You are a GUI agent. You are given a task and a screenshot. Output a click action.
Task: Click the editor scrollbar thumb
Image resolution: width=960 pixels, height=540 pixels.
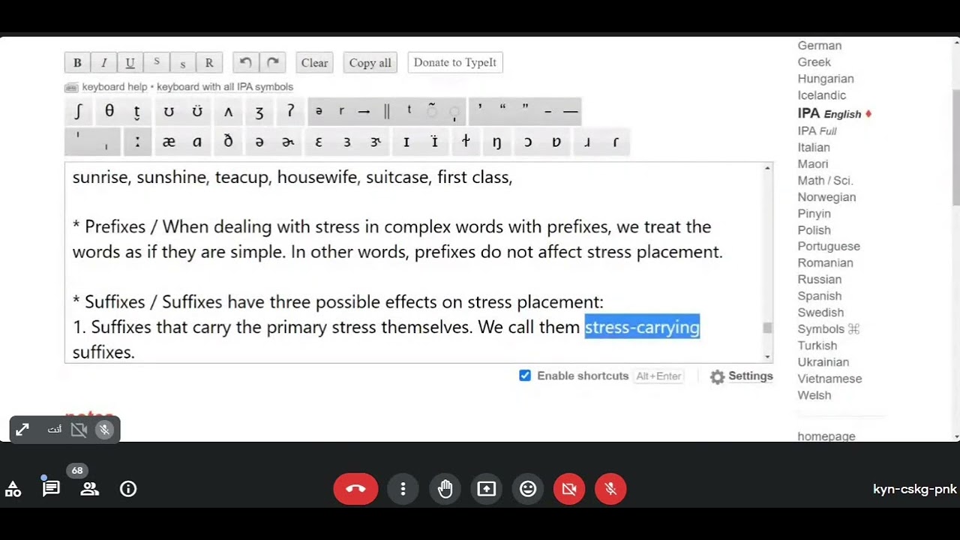pyautogui.click(x=767, y=328)
